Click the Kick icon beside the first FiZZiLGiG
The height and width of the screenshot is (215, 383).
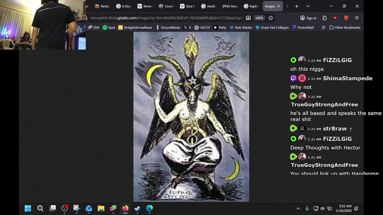tap(294, 60)
